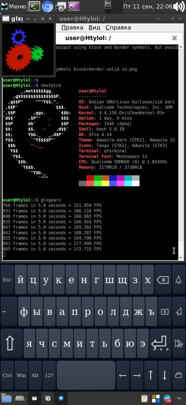Click the volume speaker icon

179,6
